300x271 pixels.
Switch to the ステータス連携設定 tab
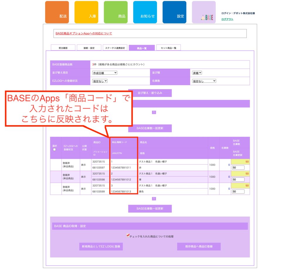pyautogui.click(x=115, y=48)
